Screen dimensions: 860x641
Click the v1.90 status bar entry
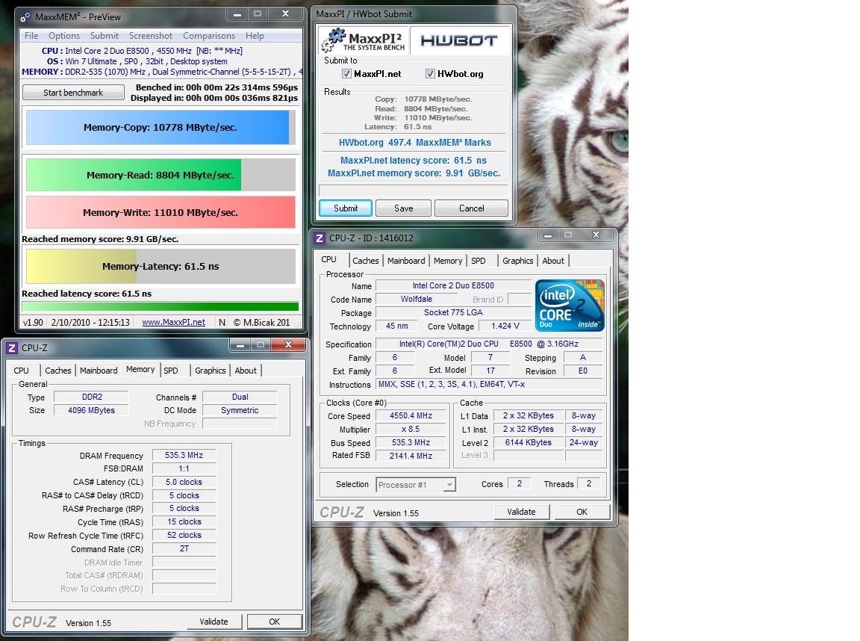33,322
